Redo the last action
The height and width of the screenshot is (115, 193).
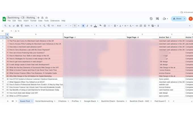tap(14, 26)
